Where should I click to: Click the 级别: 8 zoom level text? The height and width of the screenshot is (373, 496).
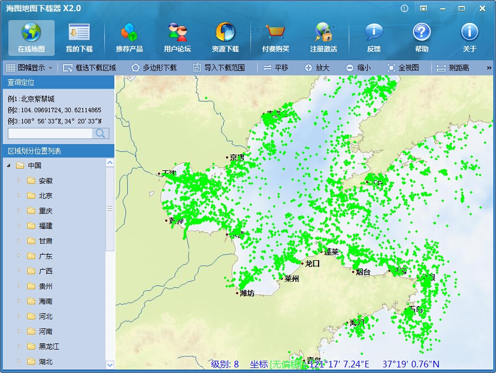pos(225,364)
